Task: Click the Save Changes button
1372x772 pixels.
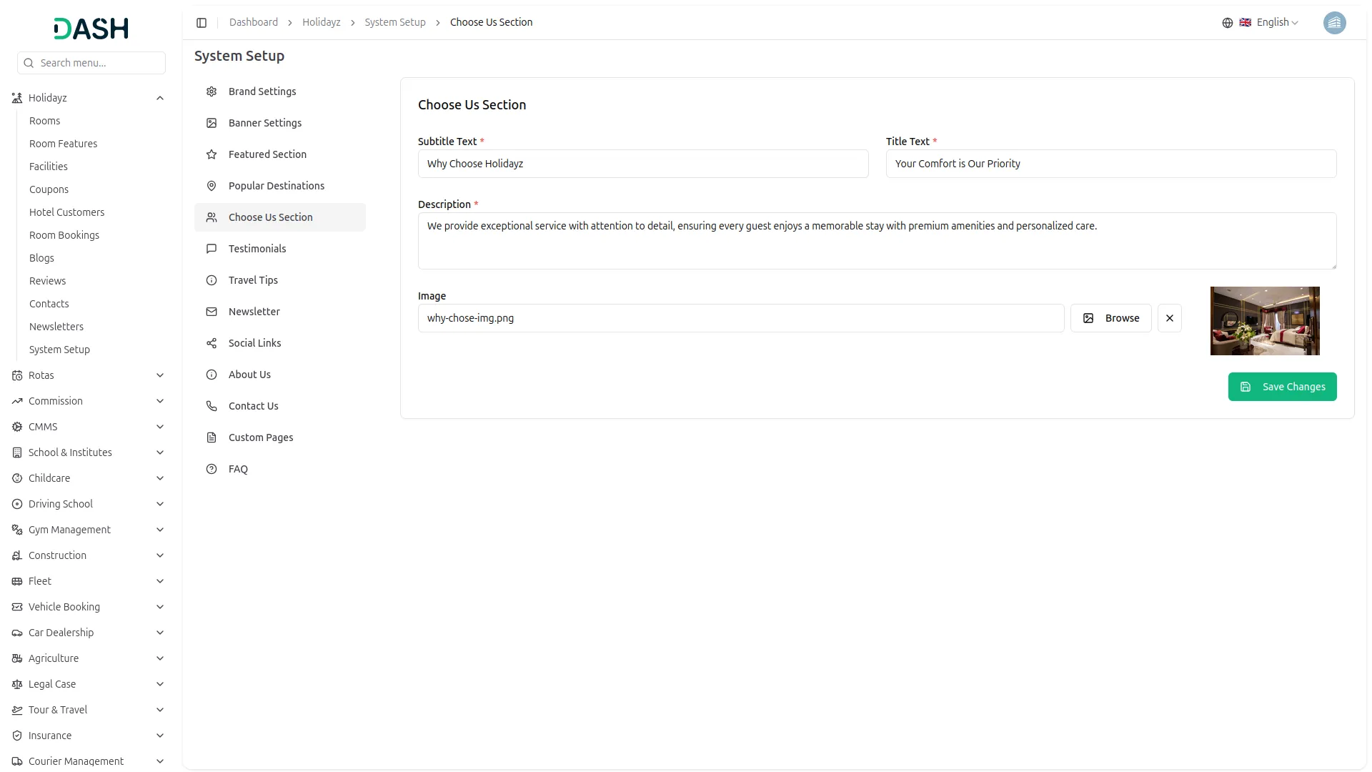Action: click(1282, 387)
